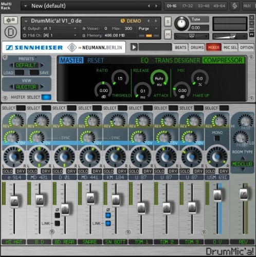Click the Kontakt rack view icon

click(x=234, y=6)
